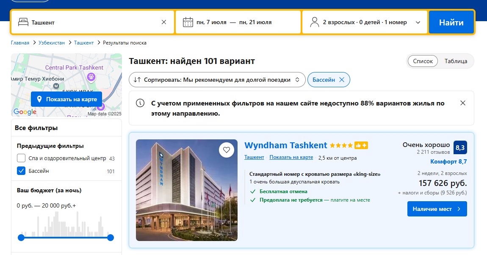Screen dimensions: 487x255
Task: Open the Сортировать sorting dropdown
Action: tap(217, 80)
